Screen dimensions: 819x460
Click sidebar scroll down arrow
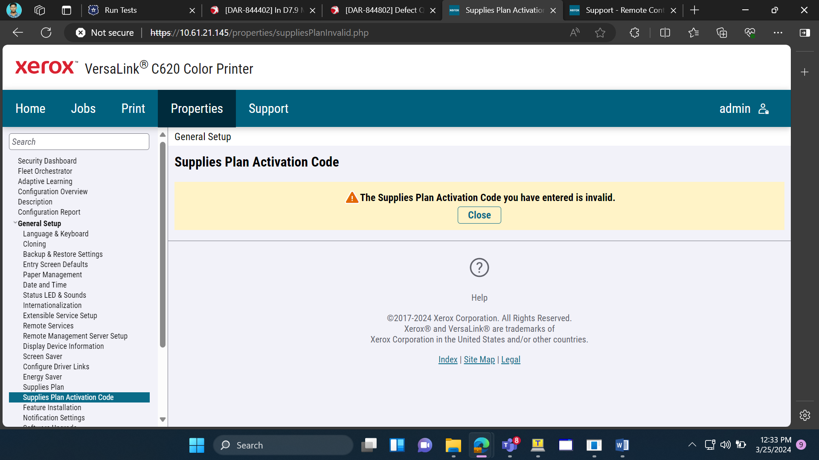(x=163, y=420)
